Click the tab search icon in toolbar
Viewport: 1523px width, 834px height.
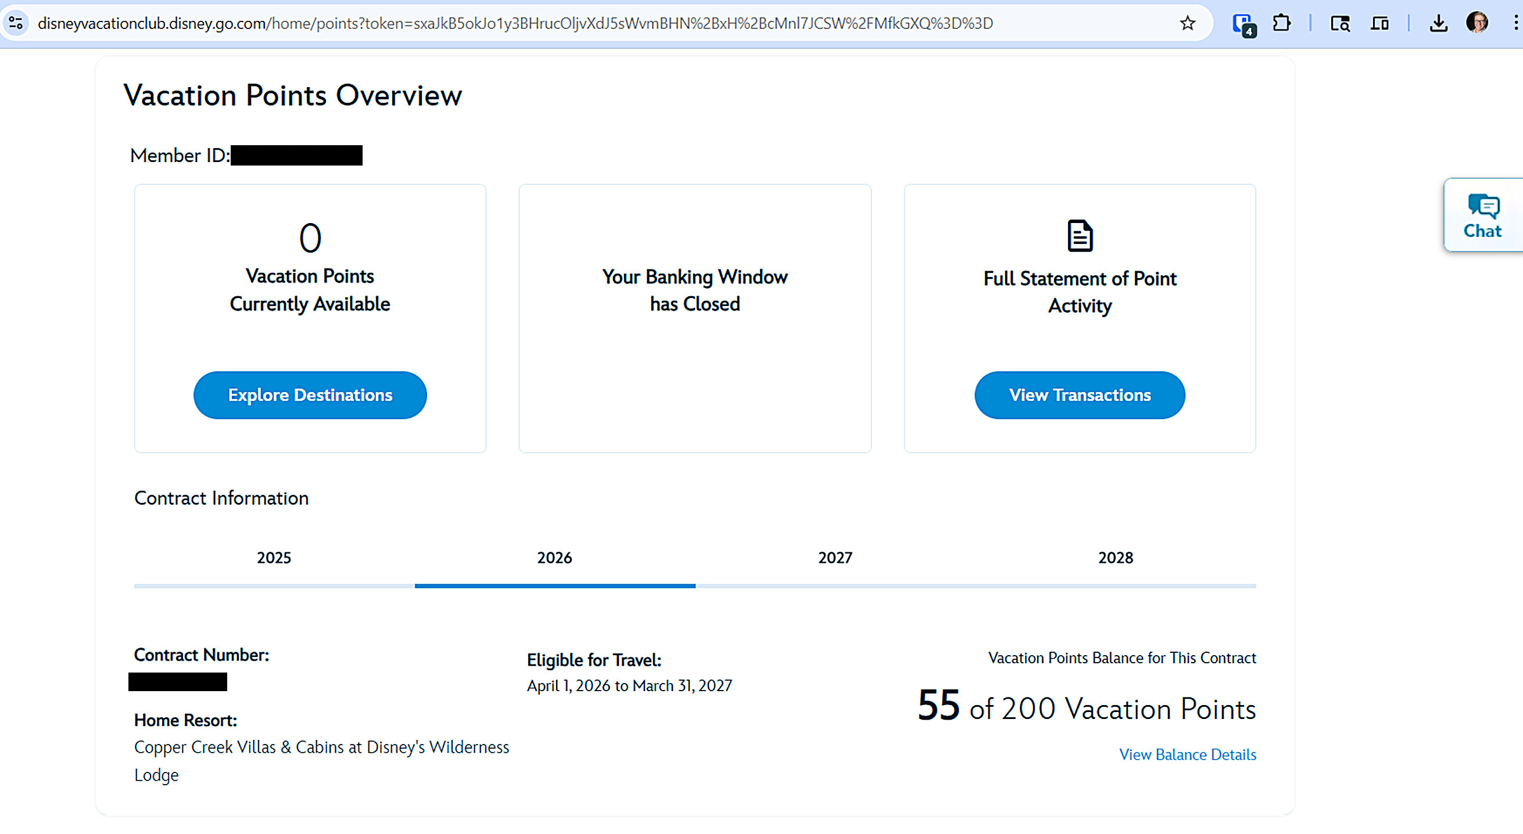click(x=1340, y=24)
